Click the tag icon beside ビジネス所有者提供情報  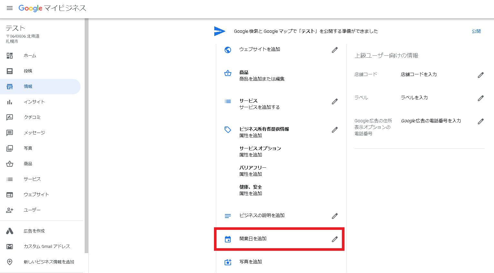[228, 130]
